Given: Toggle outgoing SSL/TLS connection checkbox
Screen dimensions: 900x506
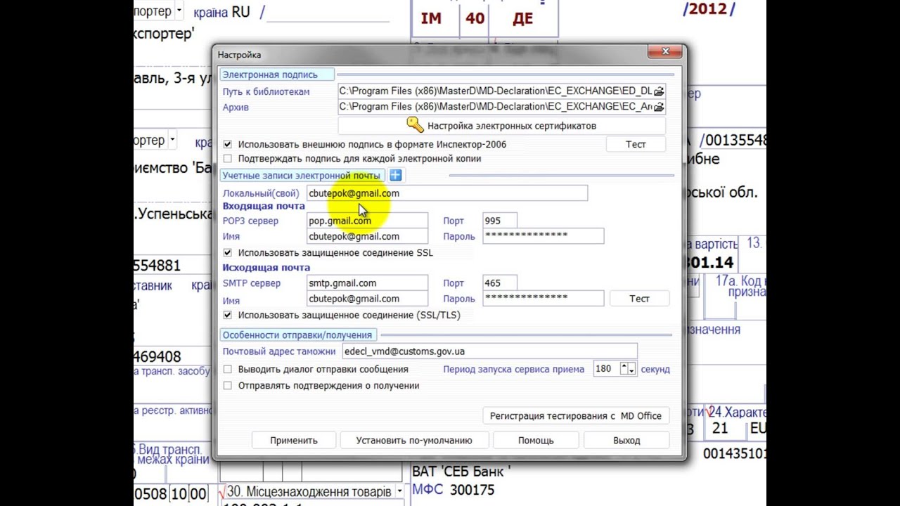Looking at the screenshot, I should 227,315.
